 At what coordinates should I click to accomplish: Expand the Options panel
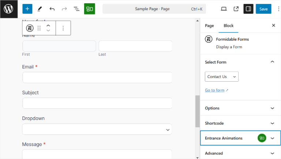tap(240, 108)
